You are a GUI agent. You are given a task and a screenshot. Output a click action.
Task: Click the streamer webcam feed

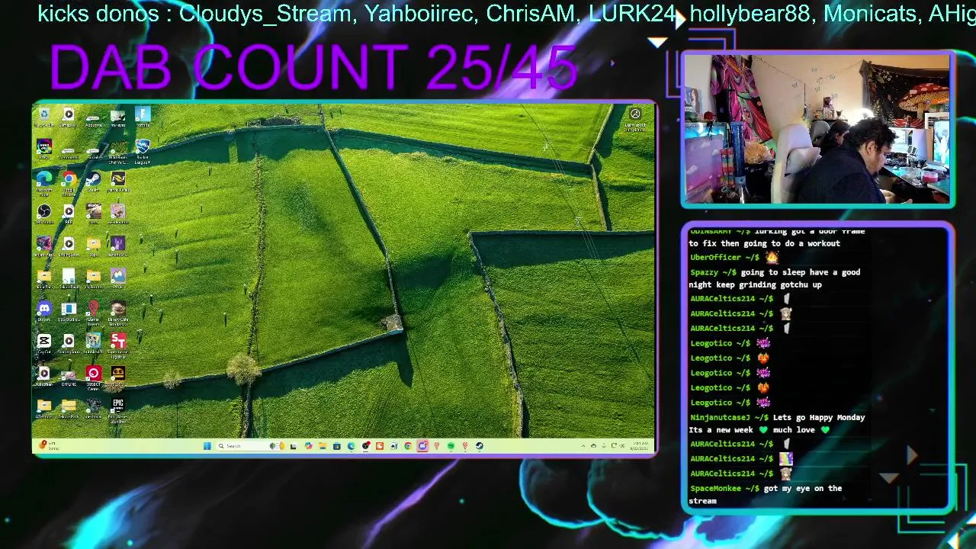point(817,130)
